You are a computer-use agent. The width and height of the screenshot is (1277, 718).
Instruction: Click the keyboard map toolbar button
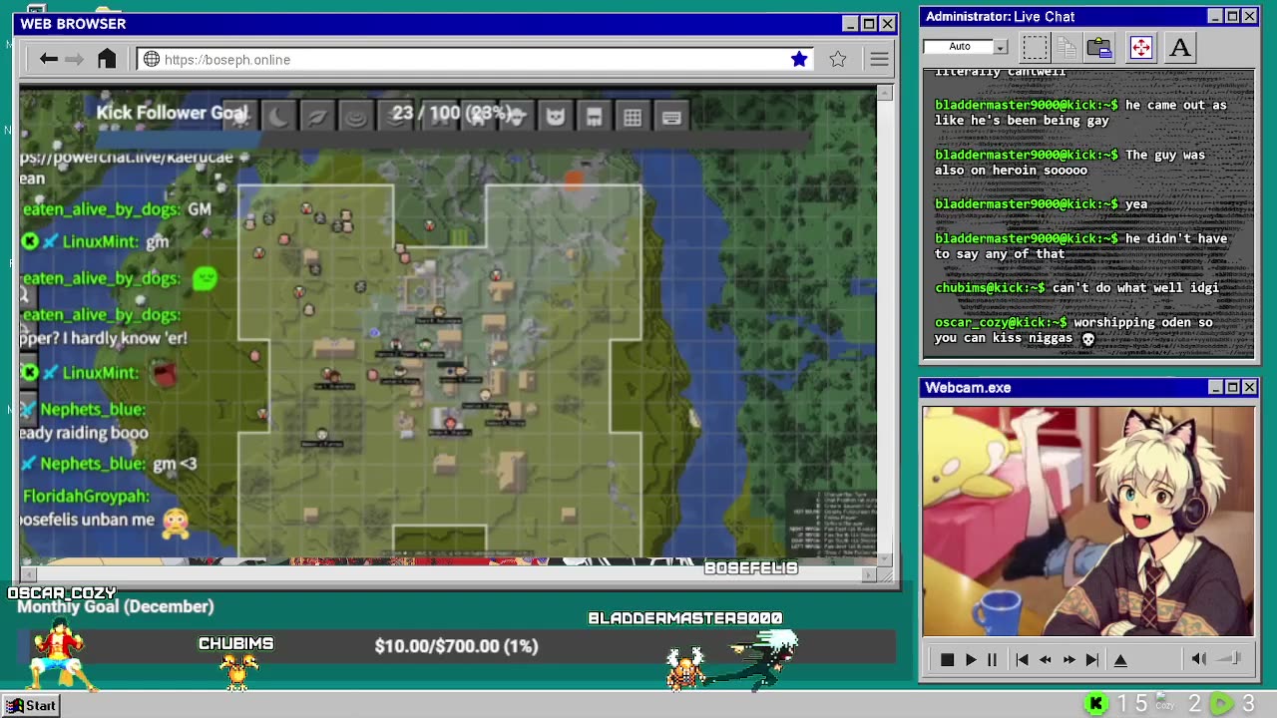(671, 118)
